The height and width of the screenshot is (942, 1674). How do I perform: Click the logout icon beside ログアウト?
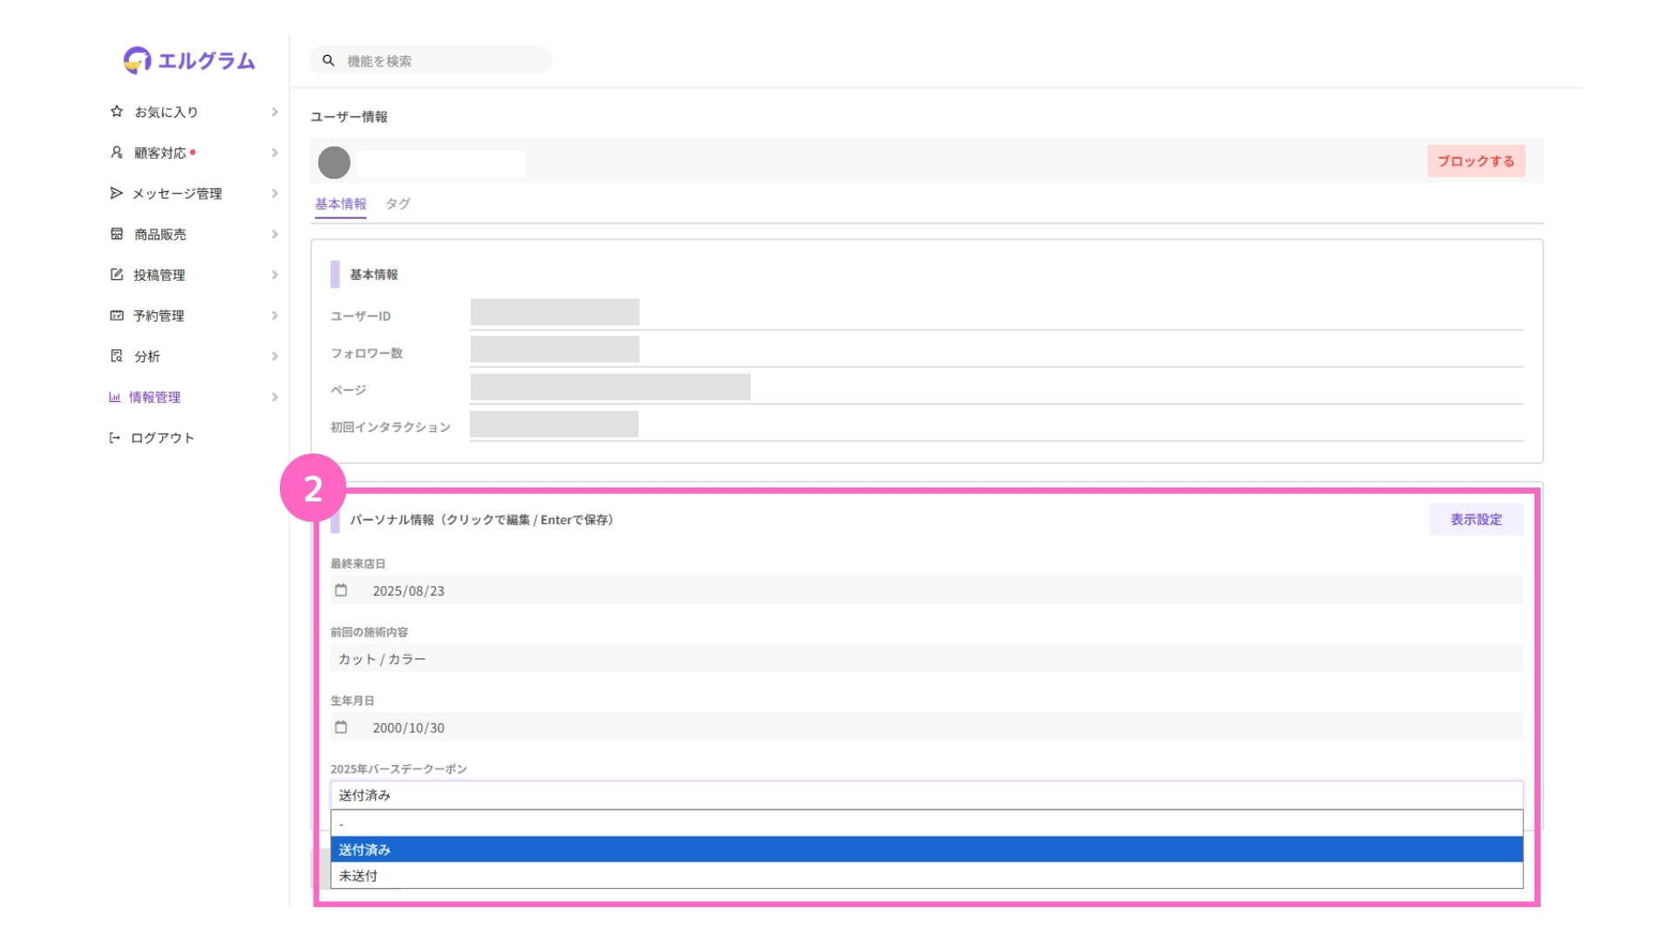tap(114, 438)
